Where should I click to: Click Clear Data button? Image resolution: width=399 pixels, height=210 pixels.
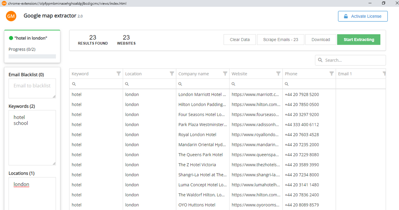tap(240, 40)
